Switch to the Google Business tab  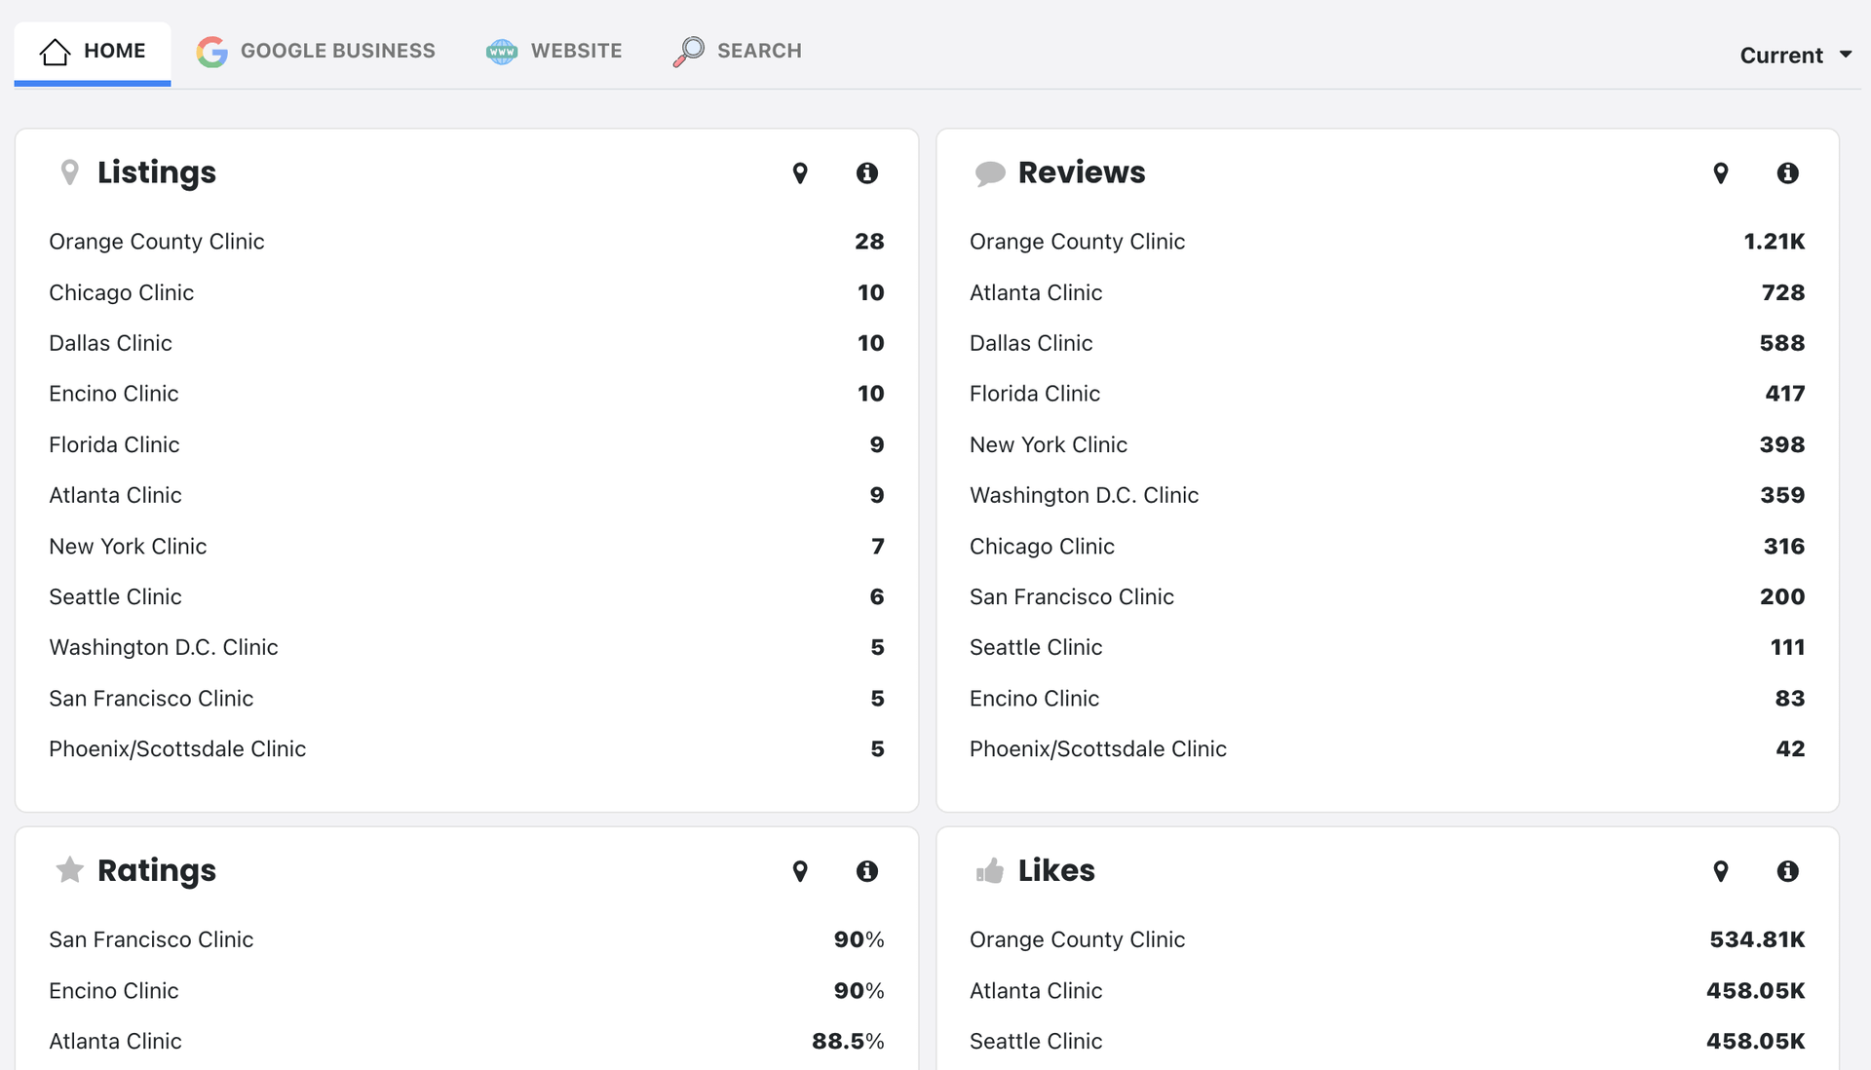[x=316, y=52]
